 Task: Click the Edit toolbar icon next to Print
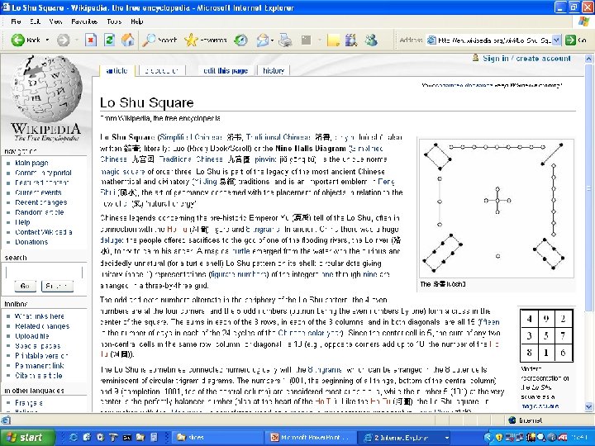tap(307, 40)
